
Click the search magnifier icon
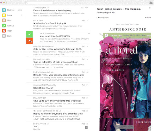point(27,3)
